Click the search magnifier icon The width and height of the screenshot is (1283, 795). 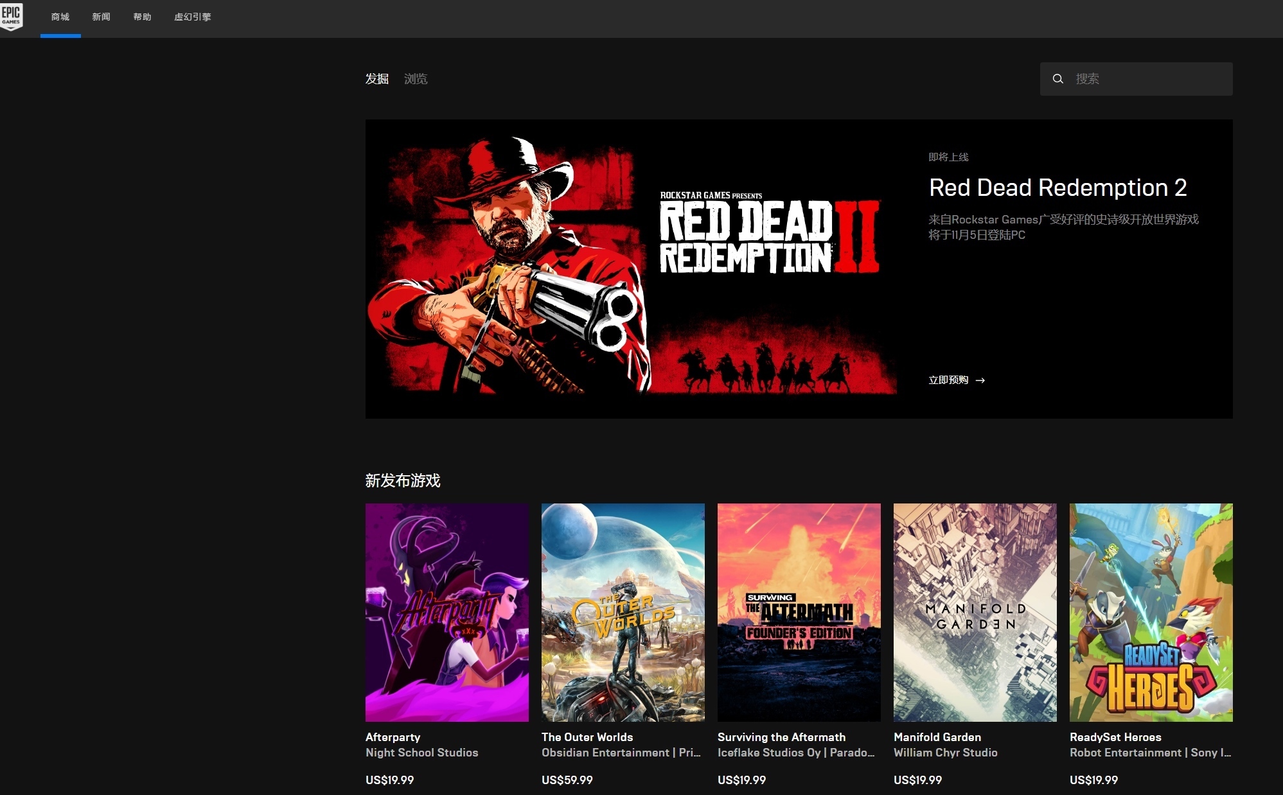click(1057, 79)
